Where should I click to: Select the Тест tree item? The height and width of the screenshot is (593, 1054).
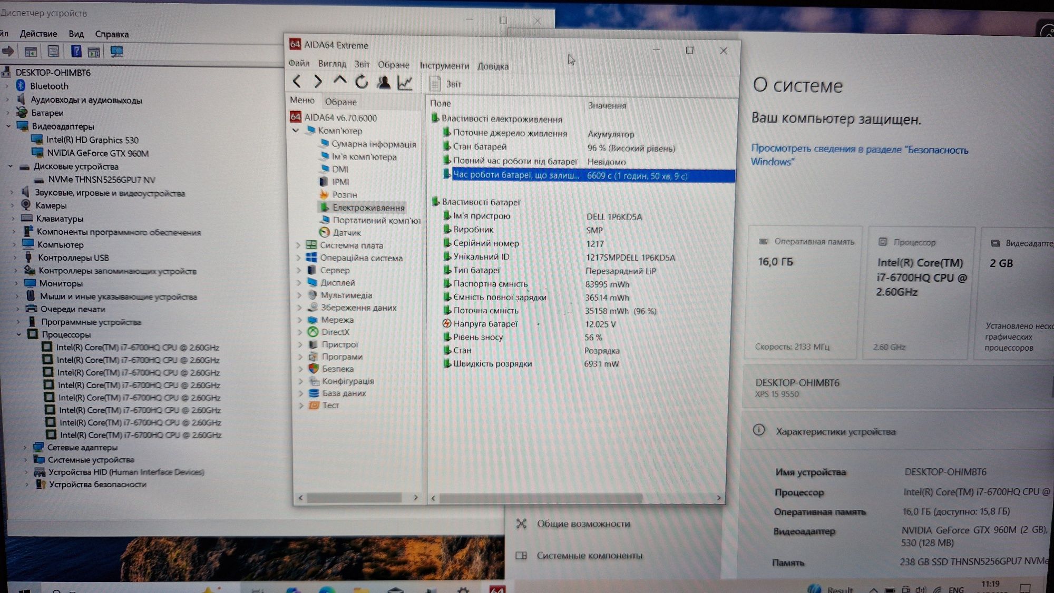click(x=324, y=405)
